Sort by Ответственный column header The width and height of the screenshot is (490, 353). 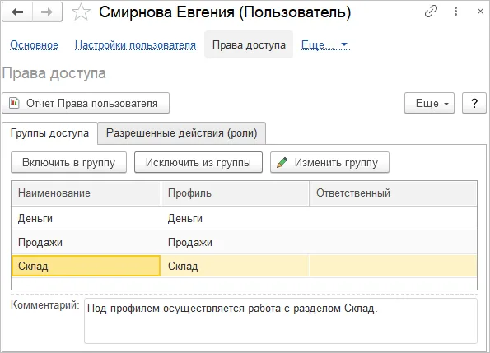pos(393,193)
